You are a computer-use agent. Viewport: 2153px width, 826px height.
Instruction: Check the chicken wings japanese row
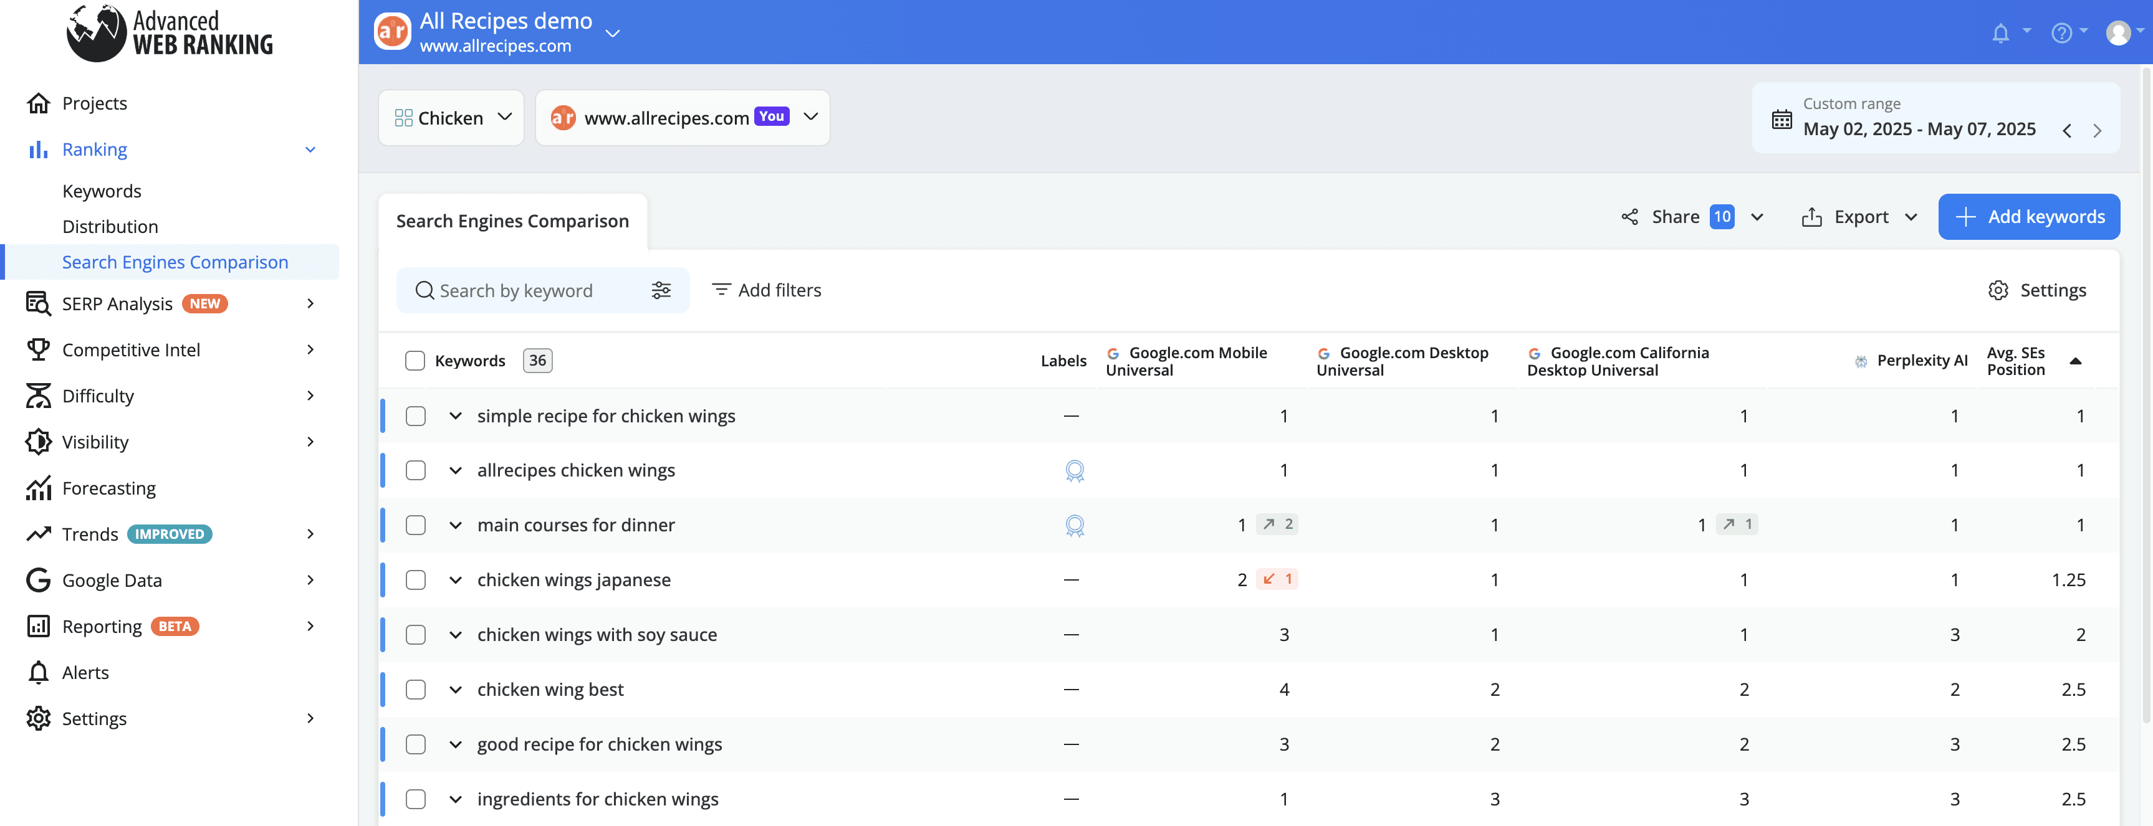[x=415, y=579]
